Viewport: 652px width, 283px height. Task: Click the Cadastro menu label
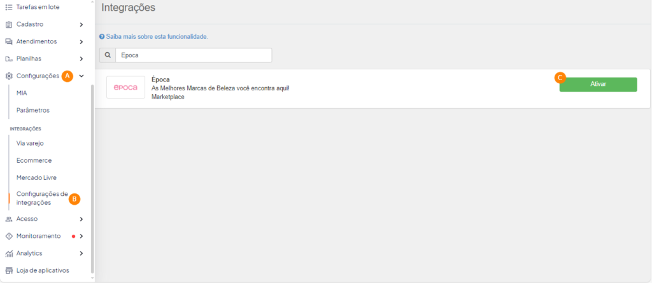click(30, 25)
